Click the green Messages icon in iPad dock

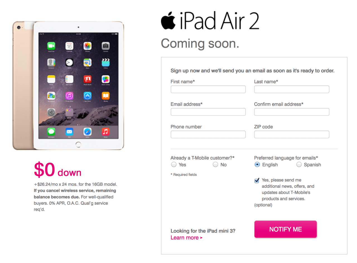pos(51,131)
